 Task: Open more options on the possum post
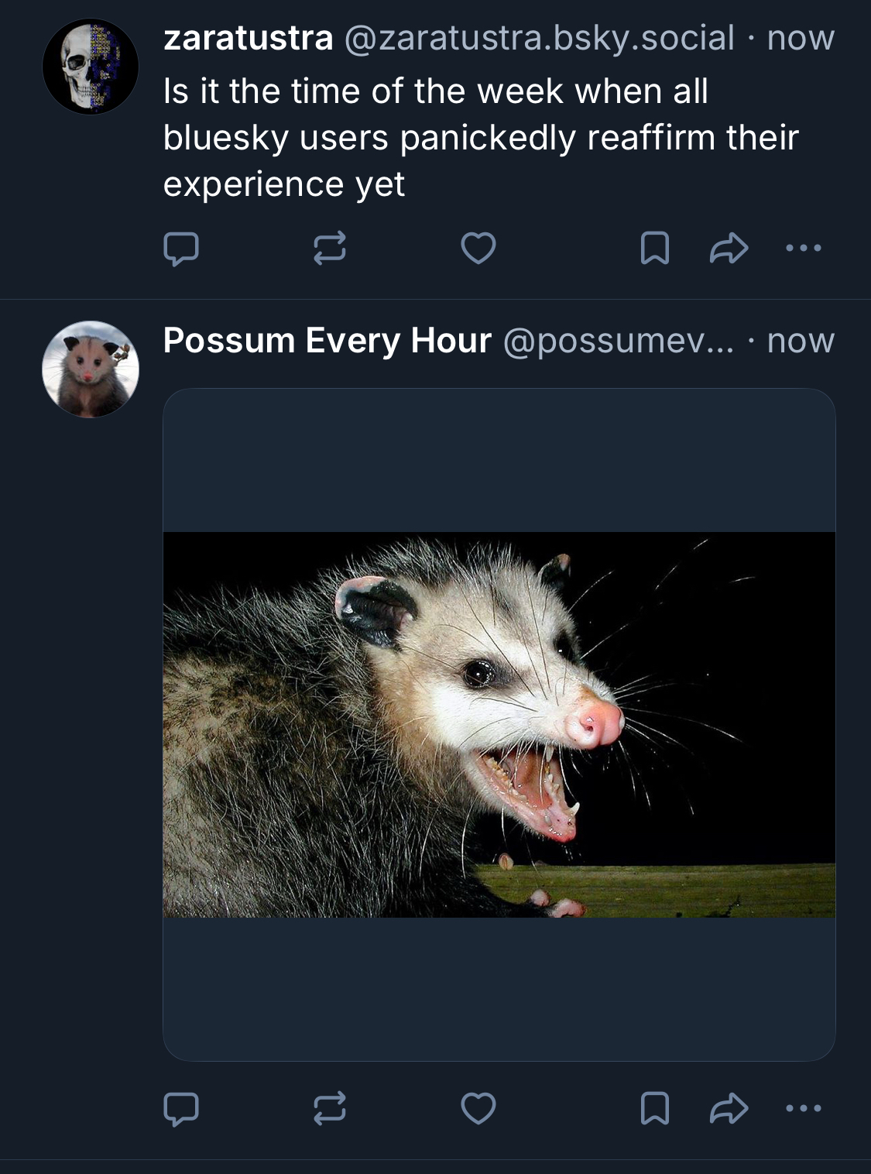click(x=803, y=1108)
